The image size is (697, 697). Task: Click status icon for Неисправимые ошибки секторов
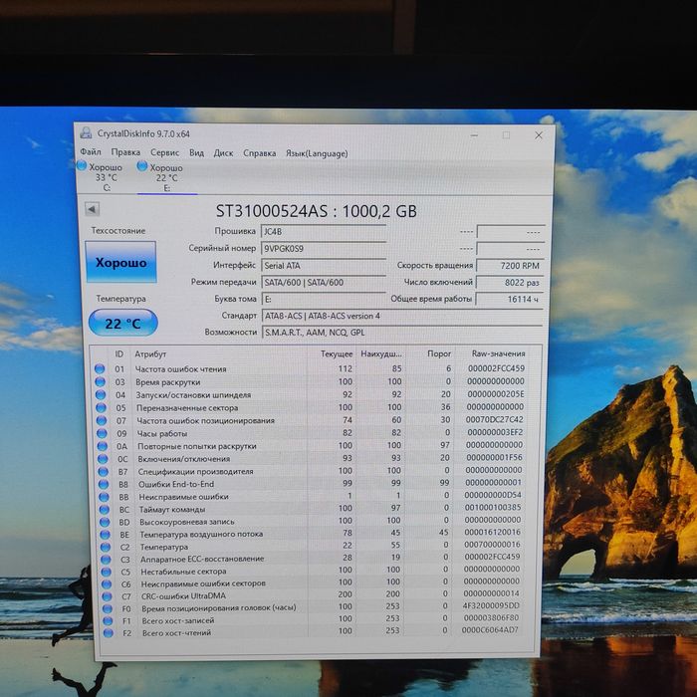click(x=107, y=584)
